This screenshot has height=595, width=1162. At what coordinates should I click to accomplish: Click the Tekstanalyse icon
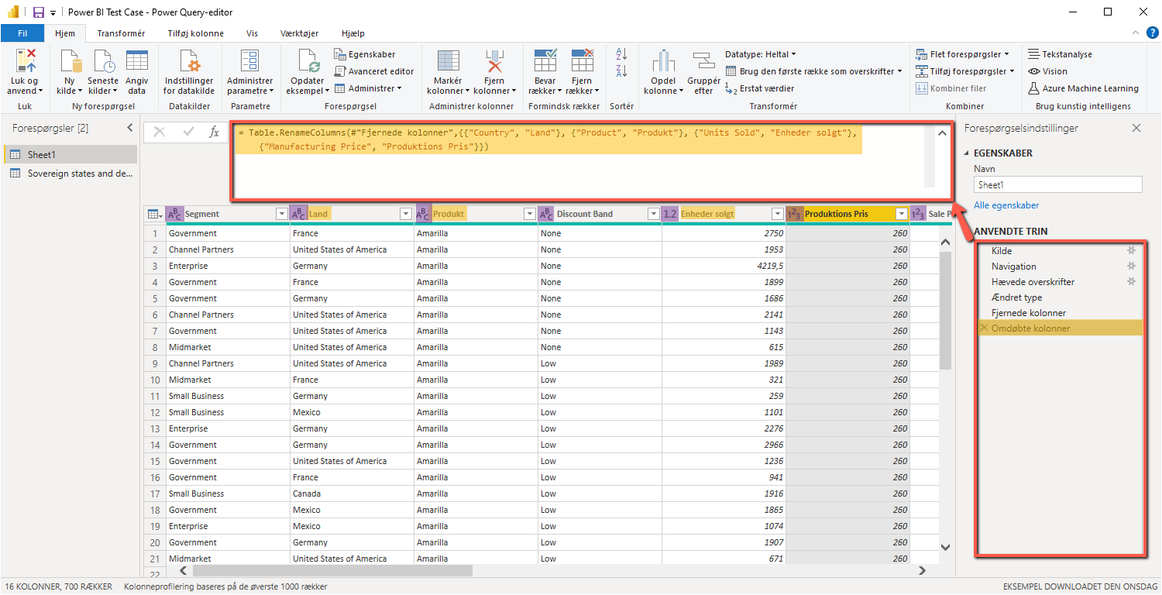click(1033, 54)
